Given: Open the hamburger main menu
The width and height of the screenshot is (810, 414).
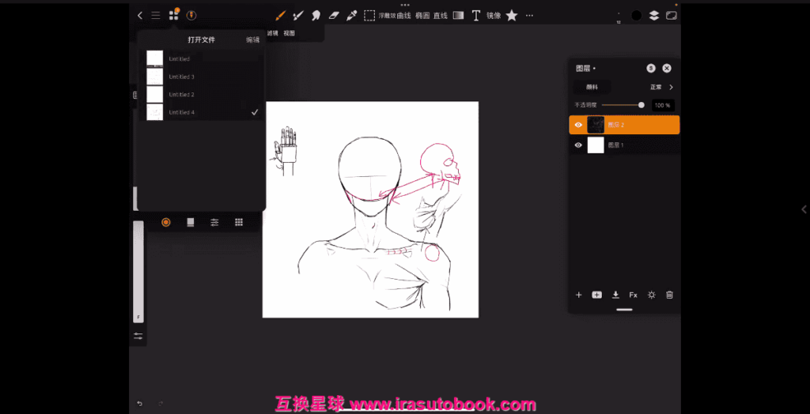Looking at the screenshot, I should 156,15.
